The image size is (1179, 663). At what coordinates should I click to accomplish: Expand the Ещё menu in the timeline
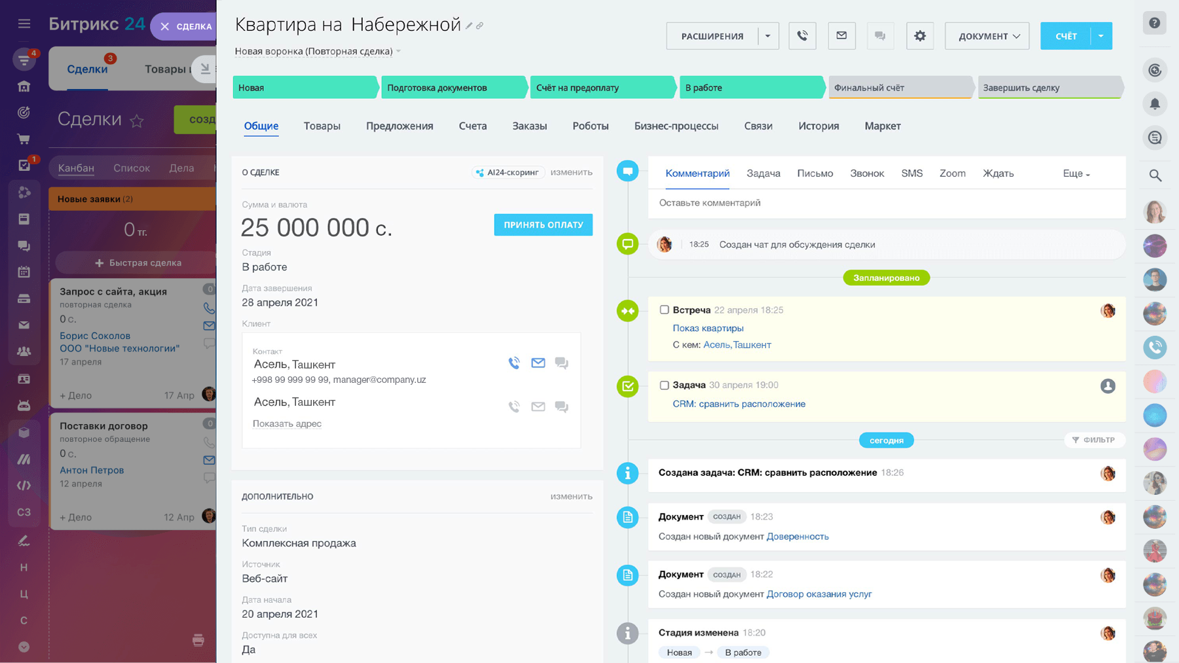[1075, 173]
